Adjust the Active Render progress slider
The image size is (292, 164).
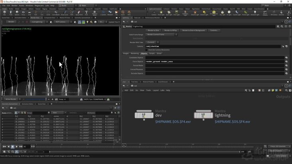(x=35, y=100)
